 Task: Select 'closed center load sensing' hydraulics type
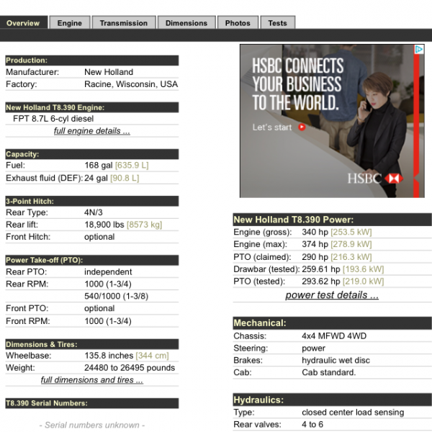pos(353,412)
